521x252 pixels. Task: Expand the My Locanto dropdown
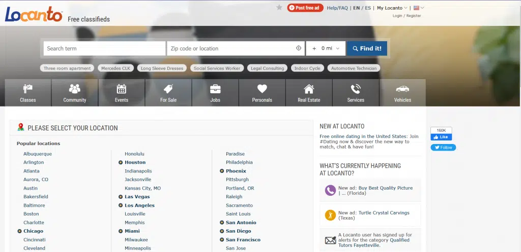(392, 8)
